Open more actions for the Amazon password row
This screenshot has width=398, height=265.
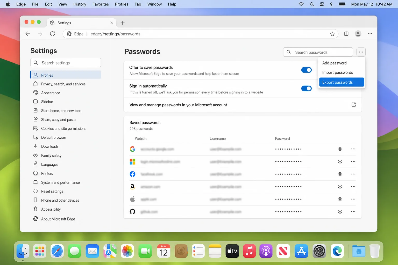click(353, 187)
